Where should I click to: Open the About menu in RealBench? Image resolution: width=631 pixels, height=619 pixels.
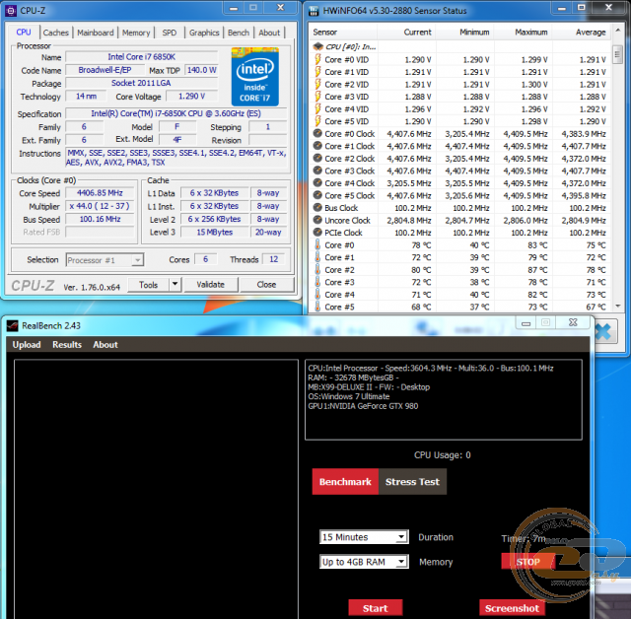(105, 345)
